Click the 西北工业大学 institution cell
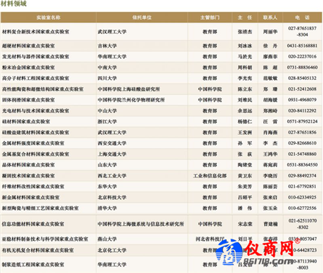323x273 pixels. (x=112, y=175)
